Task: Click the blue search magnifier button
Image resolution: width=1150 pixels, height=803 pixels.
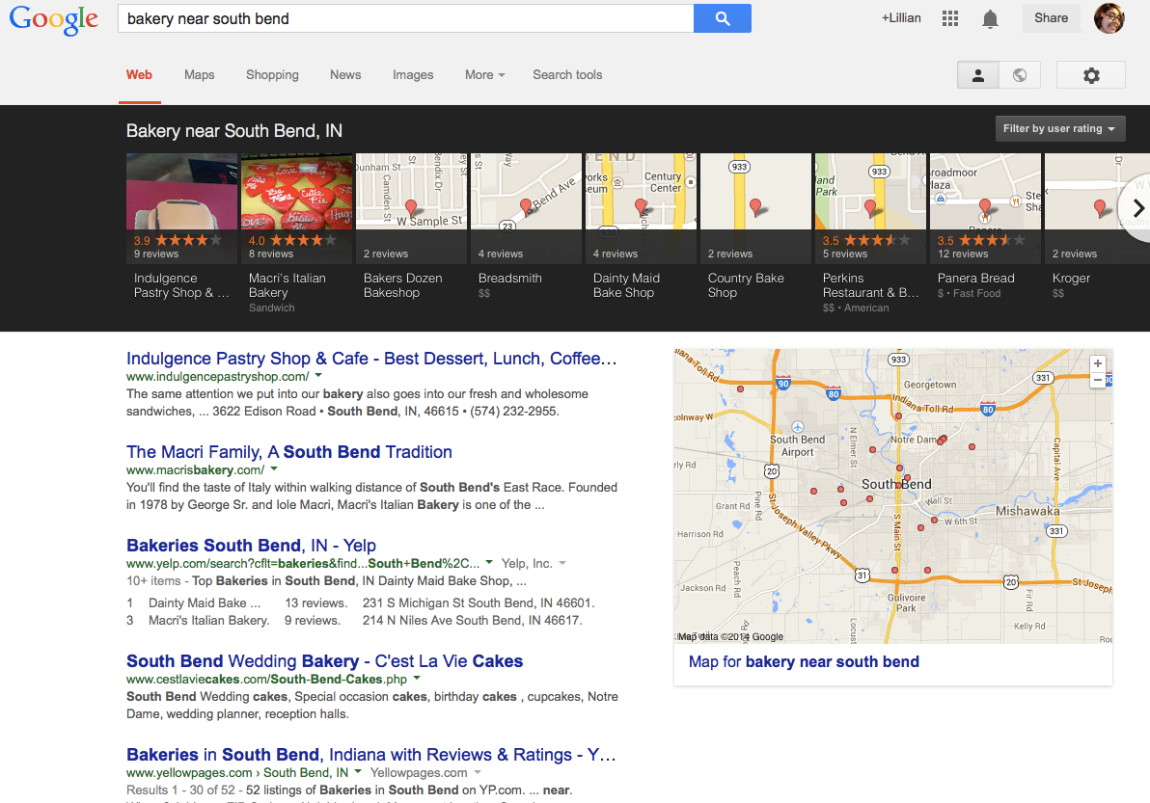Action: (722, 18)
